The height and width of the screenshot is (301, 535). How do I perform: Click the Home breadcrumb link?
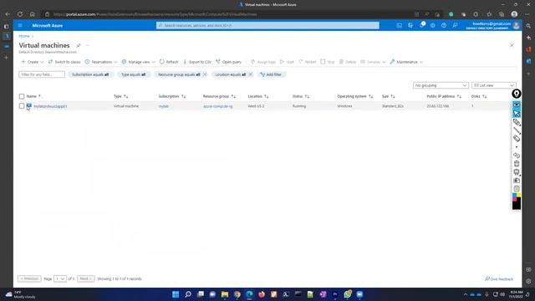(24, 36)
